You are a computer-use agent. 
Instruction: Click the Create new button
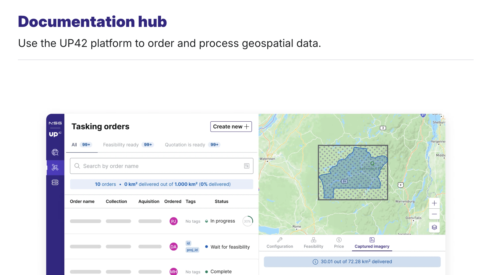tap(231, 126)
